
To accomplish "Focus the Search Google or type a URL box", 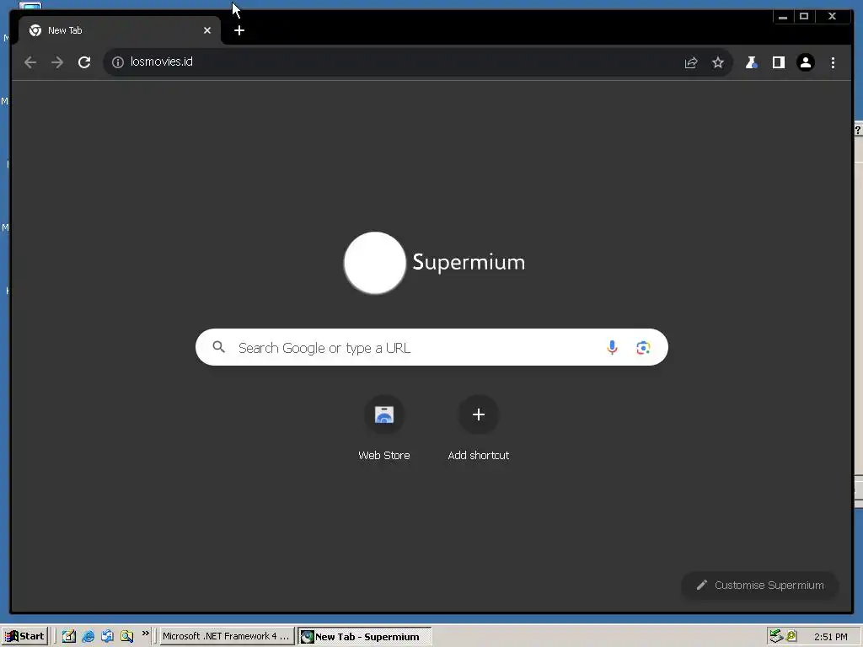I will click(431, 347).
